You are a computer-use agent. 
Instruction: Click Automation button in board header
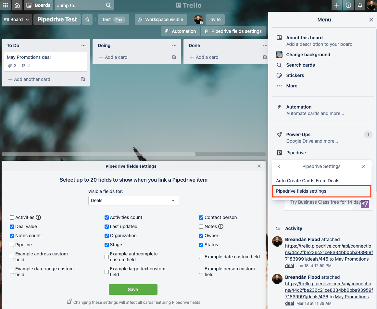pos(180,31)
